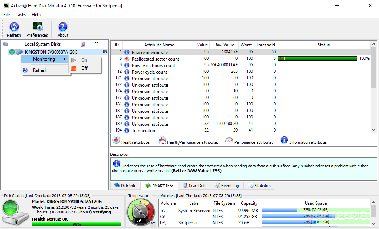
Task: Sort by Raw Value column header
Action: [224, 45]
